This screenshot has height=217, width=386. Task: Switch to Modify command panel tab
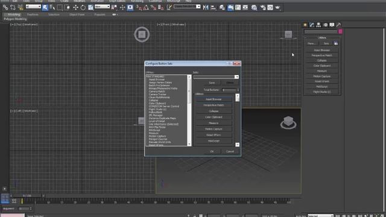coord(312,25)
